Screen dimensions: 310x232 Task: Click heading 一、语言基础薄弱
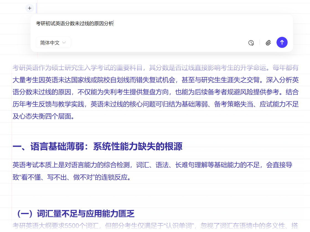97,147
